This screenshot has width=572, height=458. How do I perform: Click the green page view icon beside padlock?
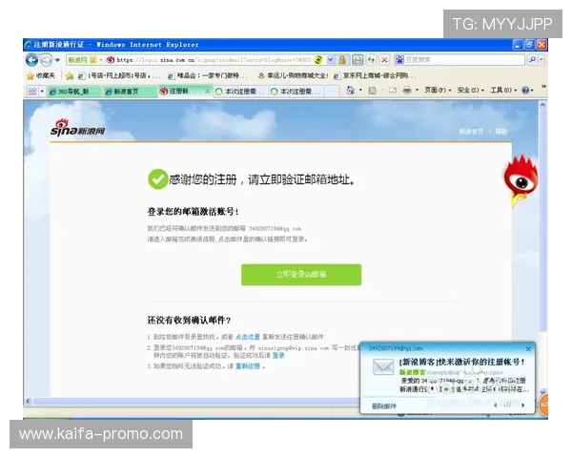357,60
